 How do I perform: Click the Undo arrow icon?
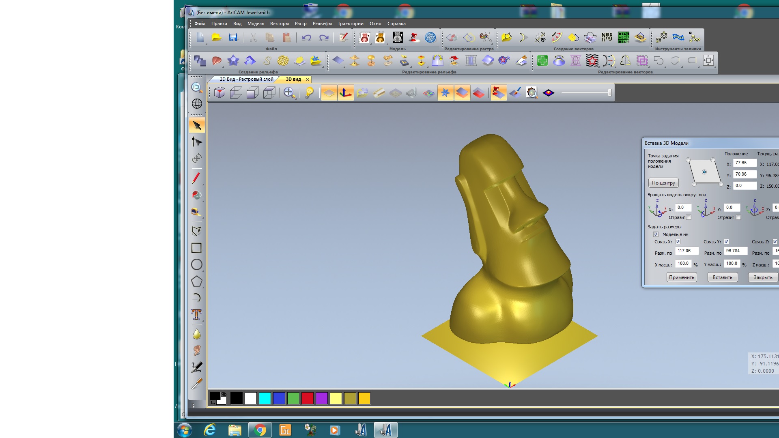(x=306, y=38)
